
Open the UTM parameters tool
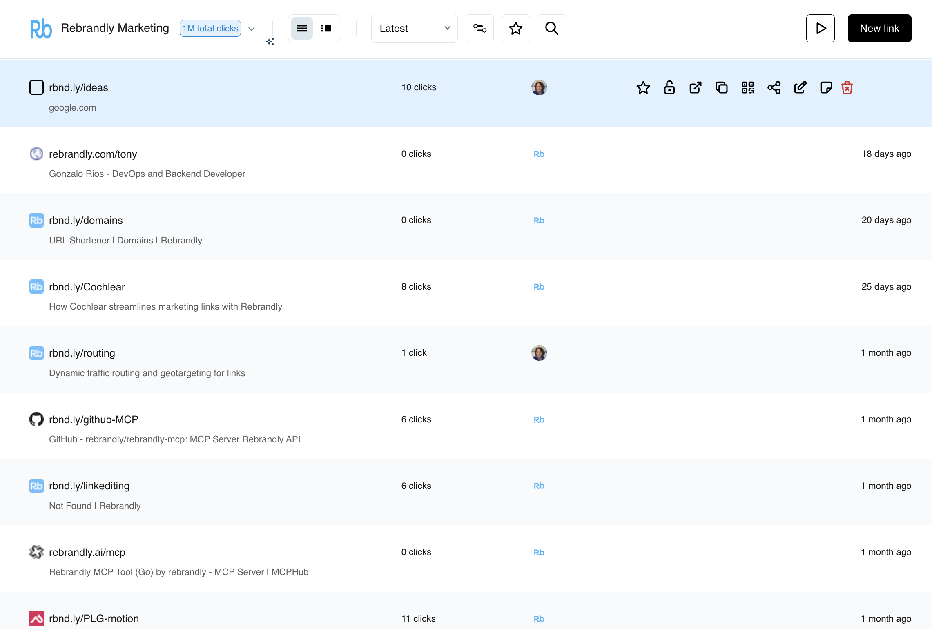(x=479, y=28)
